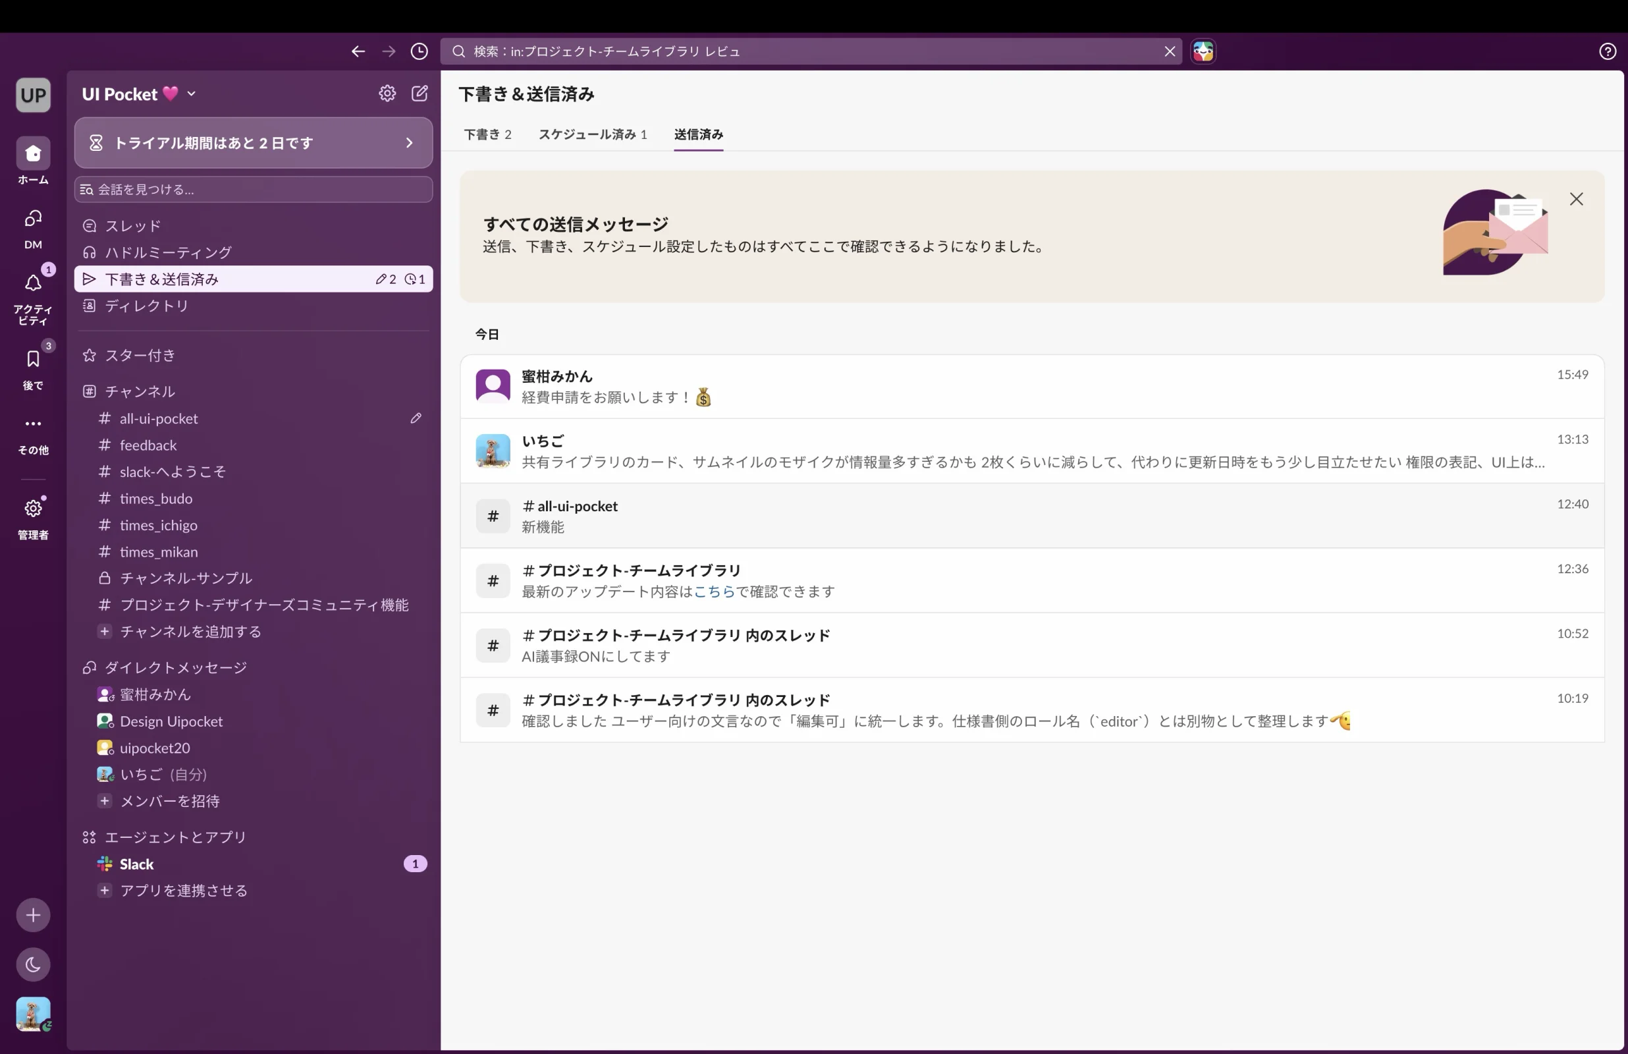Open いちご message at 13:13
1628x1054 pixels.
[x=1032, y=451]
